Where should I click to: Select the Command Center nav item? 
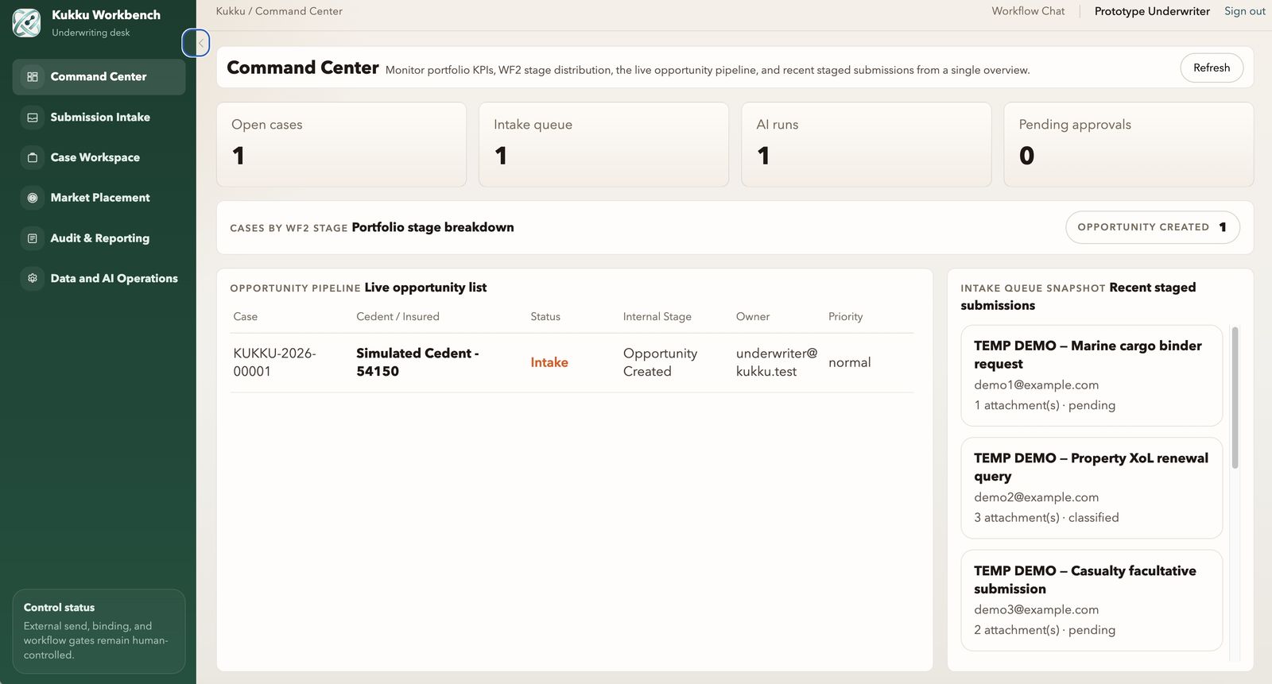[99, 77]
